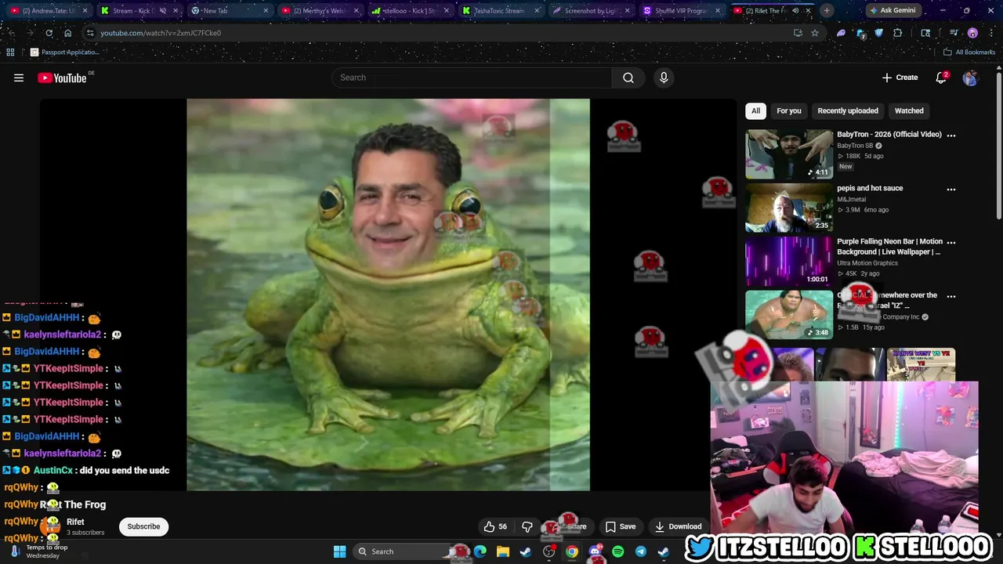Click the Chrome address bar URL
Viewport: 1003px width, 564px height.
click(x=161, y=33)
